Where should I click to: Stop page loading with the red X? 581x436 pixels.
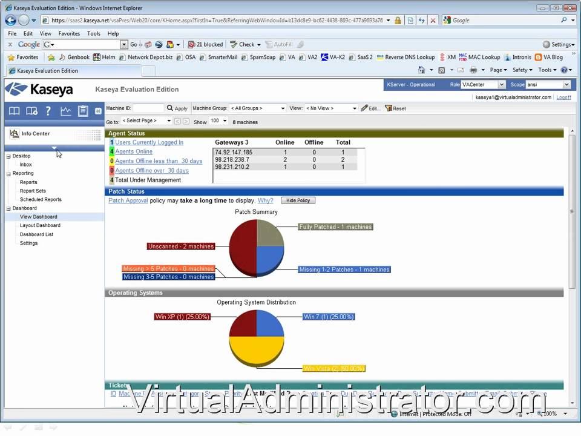coord(433,21)
